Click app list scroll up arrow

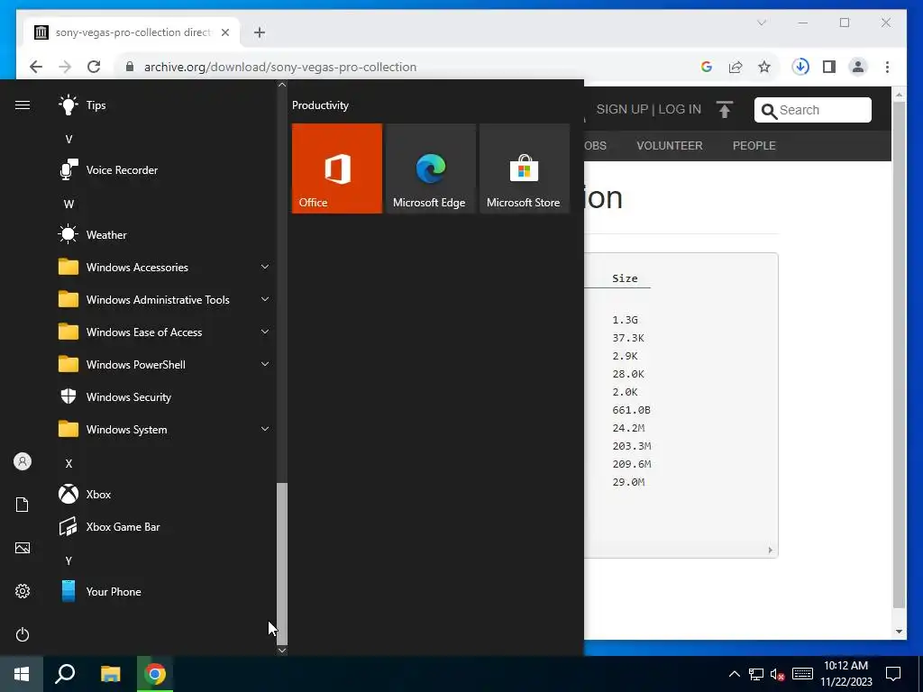coord(282,85)
